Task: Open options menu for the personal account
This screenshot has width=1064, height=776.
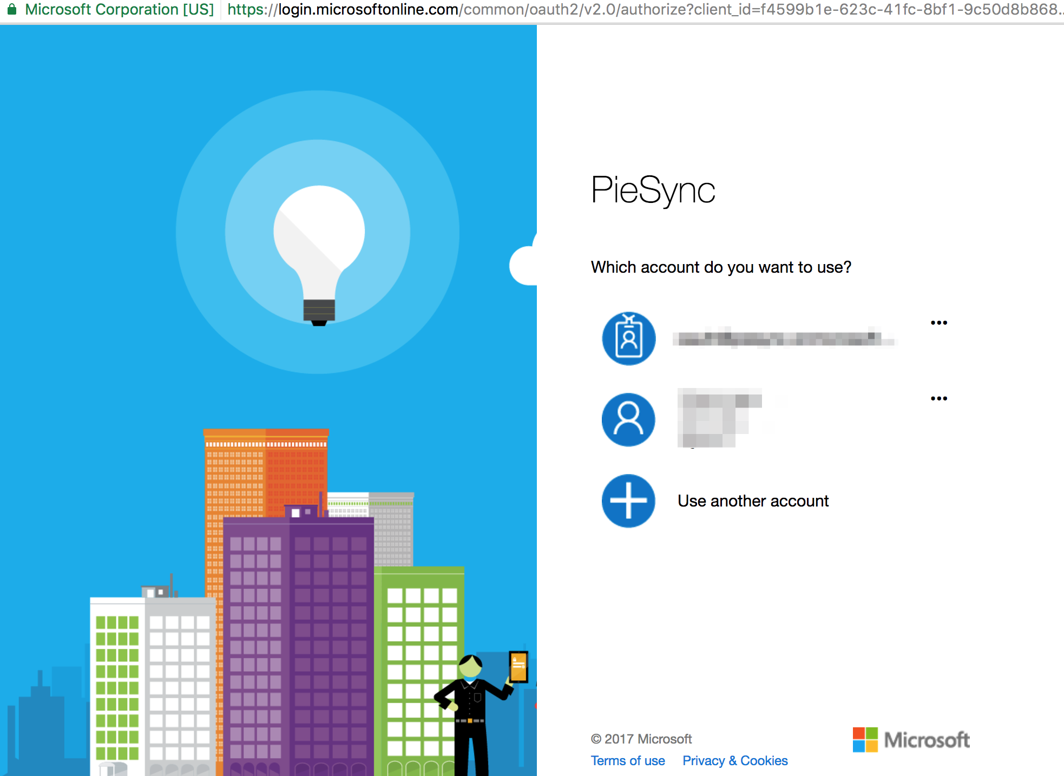Action: pos(939,399)
